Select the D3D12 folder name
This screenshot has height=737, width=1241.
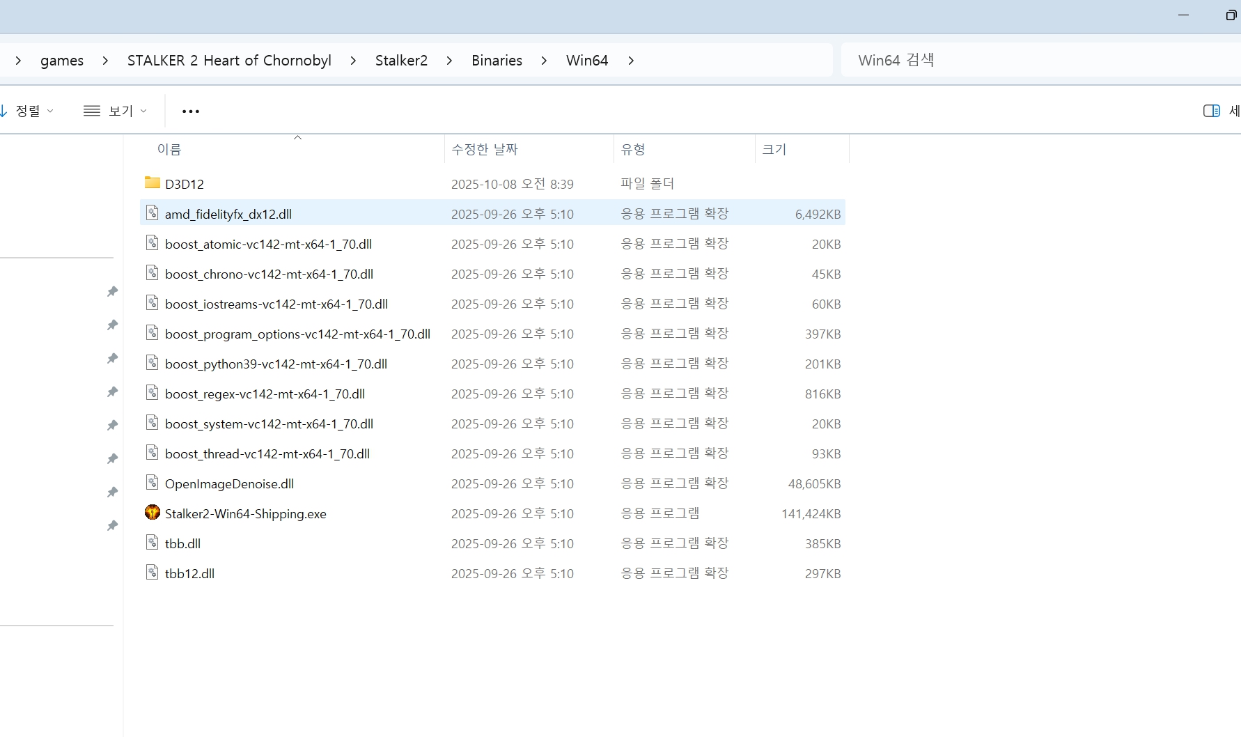pos(185,184)
